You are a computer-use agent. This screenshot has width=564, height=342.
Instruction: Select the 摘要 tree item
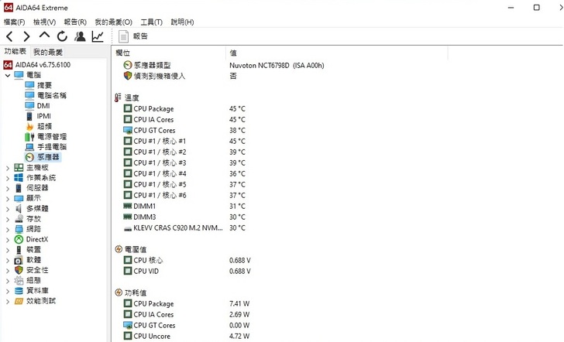pyautogui.click(x=44, y=85)
